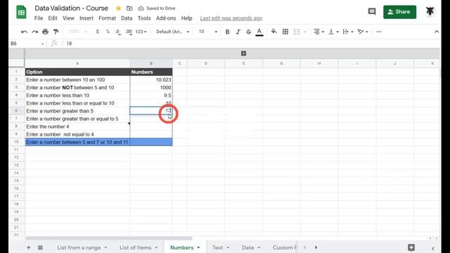
Task: Open the Tools menu
Action: click(144, 18)
